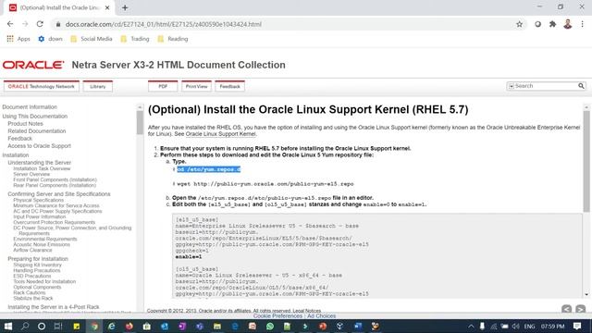Open the volume control in the system tray

click(x=516, y=327)
